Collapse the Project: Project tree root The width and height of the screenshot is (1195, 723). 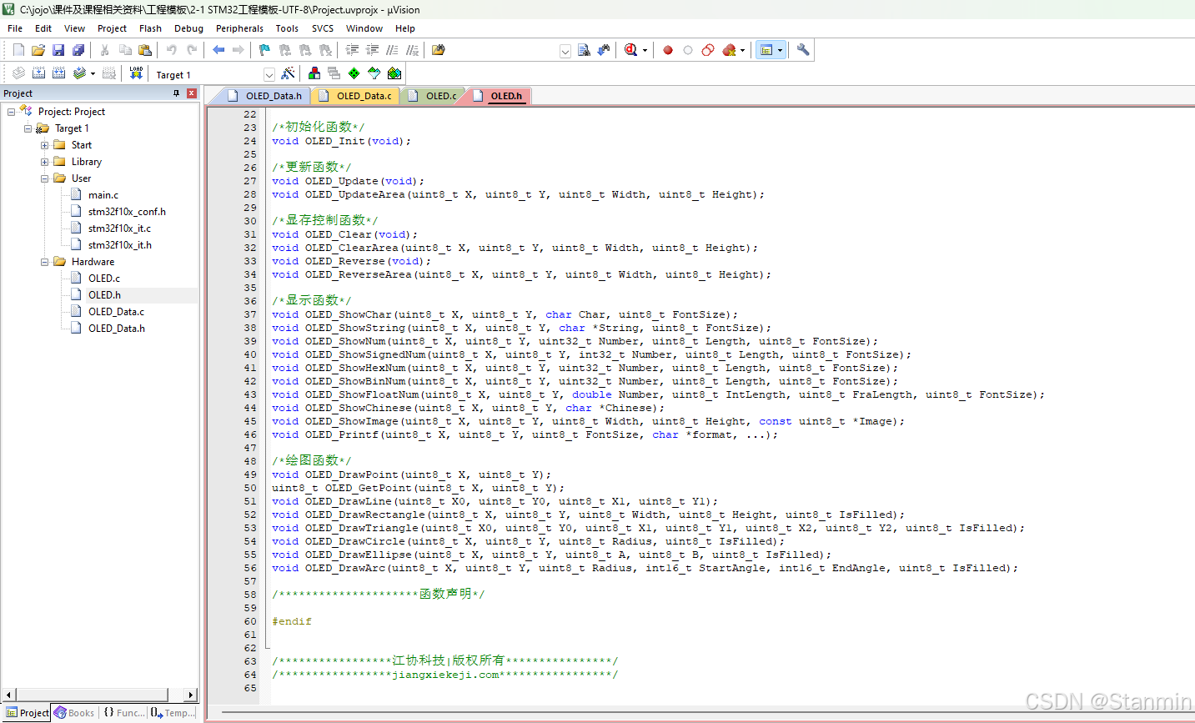tap(11, 112)
